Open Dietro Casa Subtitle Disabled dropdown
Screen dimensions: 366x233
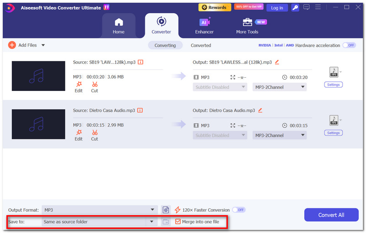point(220,135)
